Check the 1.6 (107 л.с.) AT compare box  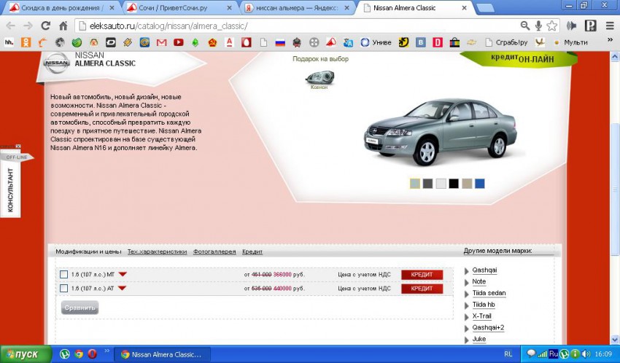[64, 288]
